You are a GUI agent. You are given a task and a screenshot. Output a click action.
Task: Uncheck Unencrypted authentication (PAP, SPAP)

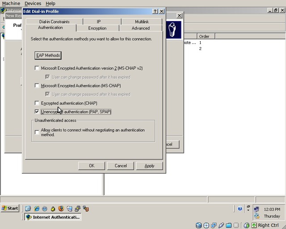(37, 112)
